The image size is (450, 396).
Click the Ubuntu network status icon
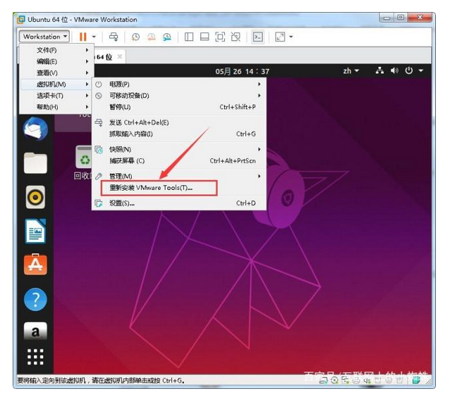pos(379,71)
